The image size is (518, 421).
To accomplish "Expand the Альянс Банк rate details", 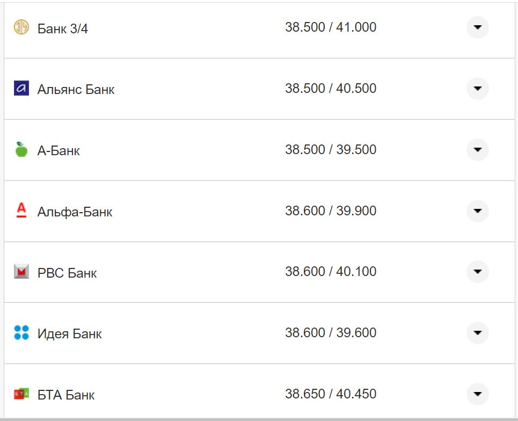I will coord(477,88).
